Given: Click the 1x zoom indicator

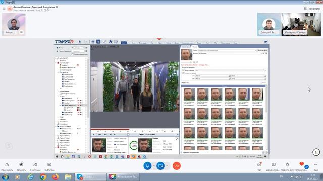Looking at the screenshot, I should coord(316,152).
